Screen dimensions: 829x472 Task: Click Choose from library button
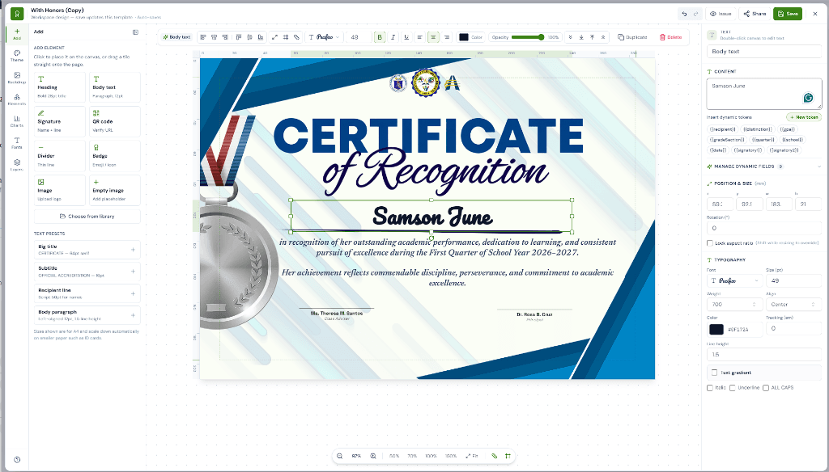[87, 217]
